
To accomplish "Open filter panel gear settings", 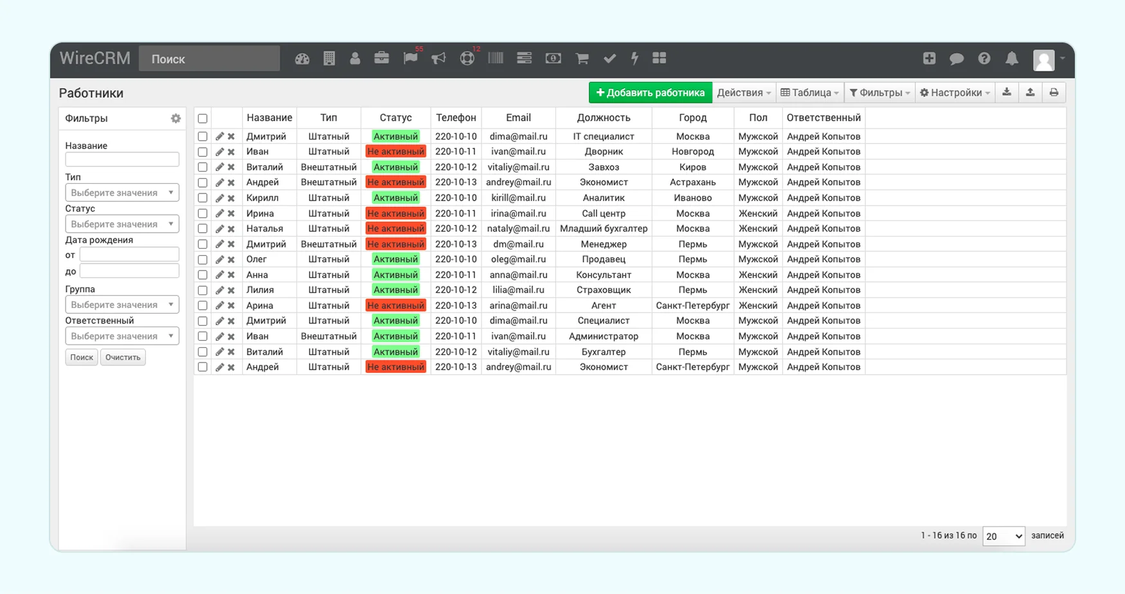I will (175, 118).
